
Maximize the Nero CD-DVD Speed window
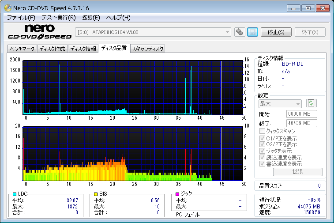[x=308, y=8]
